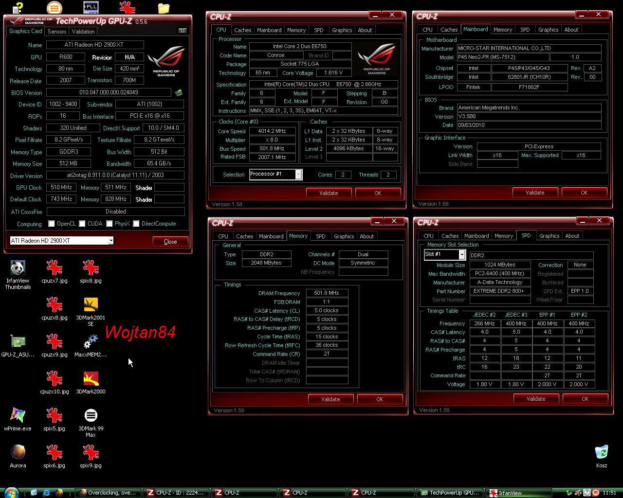
Task: Click OK in the CPU-Z SPD window
Action: (x=585, y=399)
